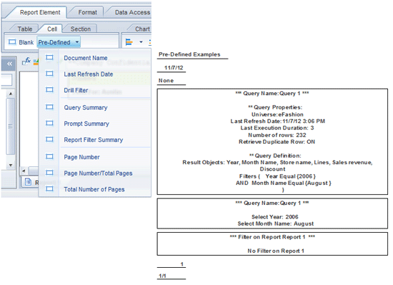Click icon beside Page Number entry
The width and height of the screenshot is (393, 285).
(x=49, y=156)
